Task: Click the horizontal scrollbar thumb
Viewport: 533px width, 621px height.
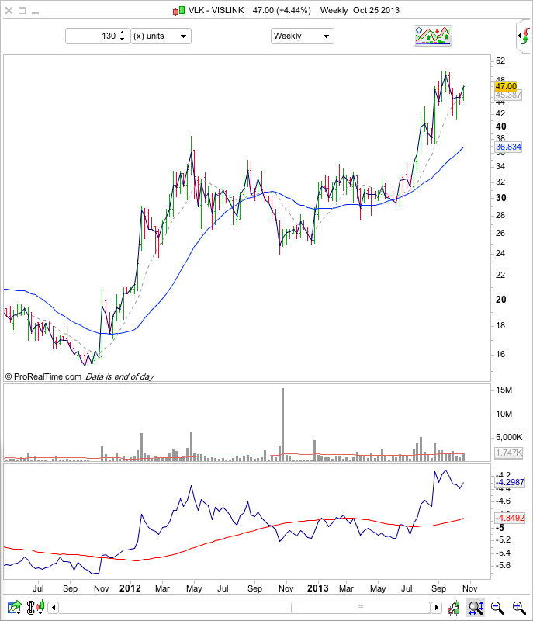Action: [361, 607]
